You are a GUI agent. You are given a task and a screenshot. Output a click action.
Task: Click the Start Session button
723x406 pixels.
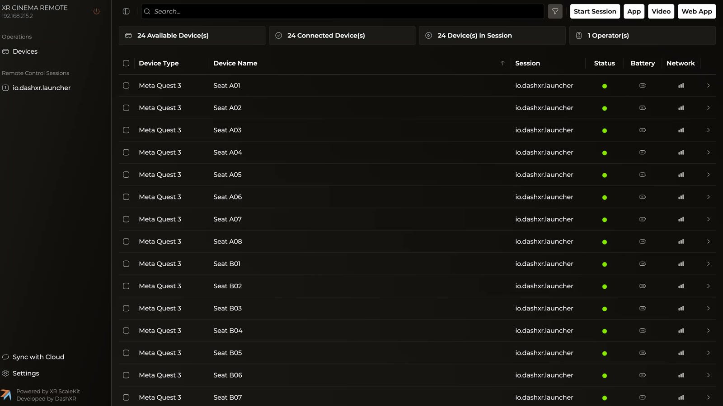point(595,11)
